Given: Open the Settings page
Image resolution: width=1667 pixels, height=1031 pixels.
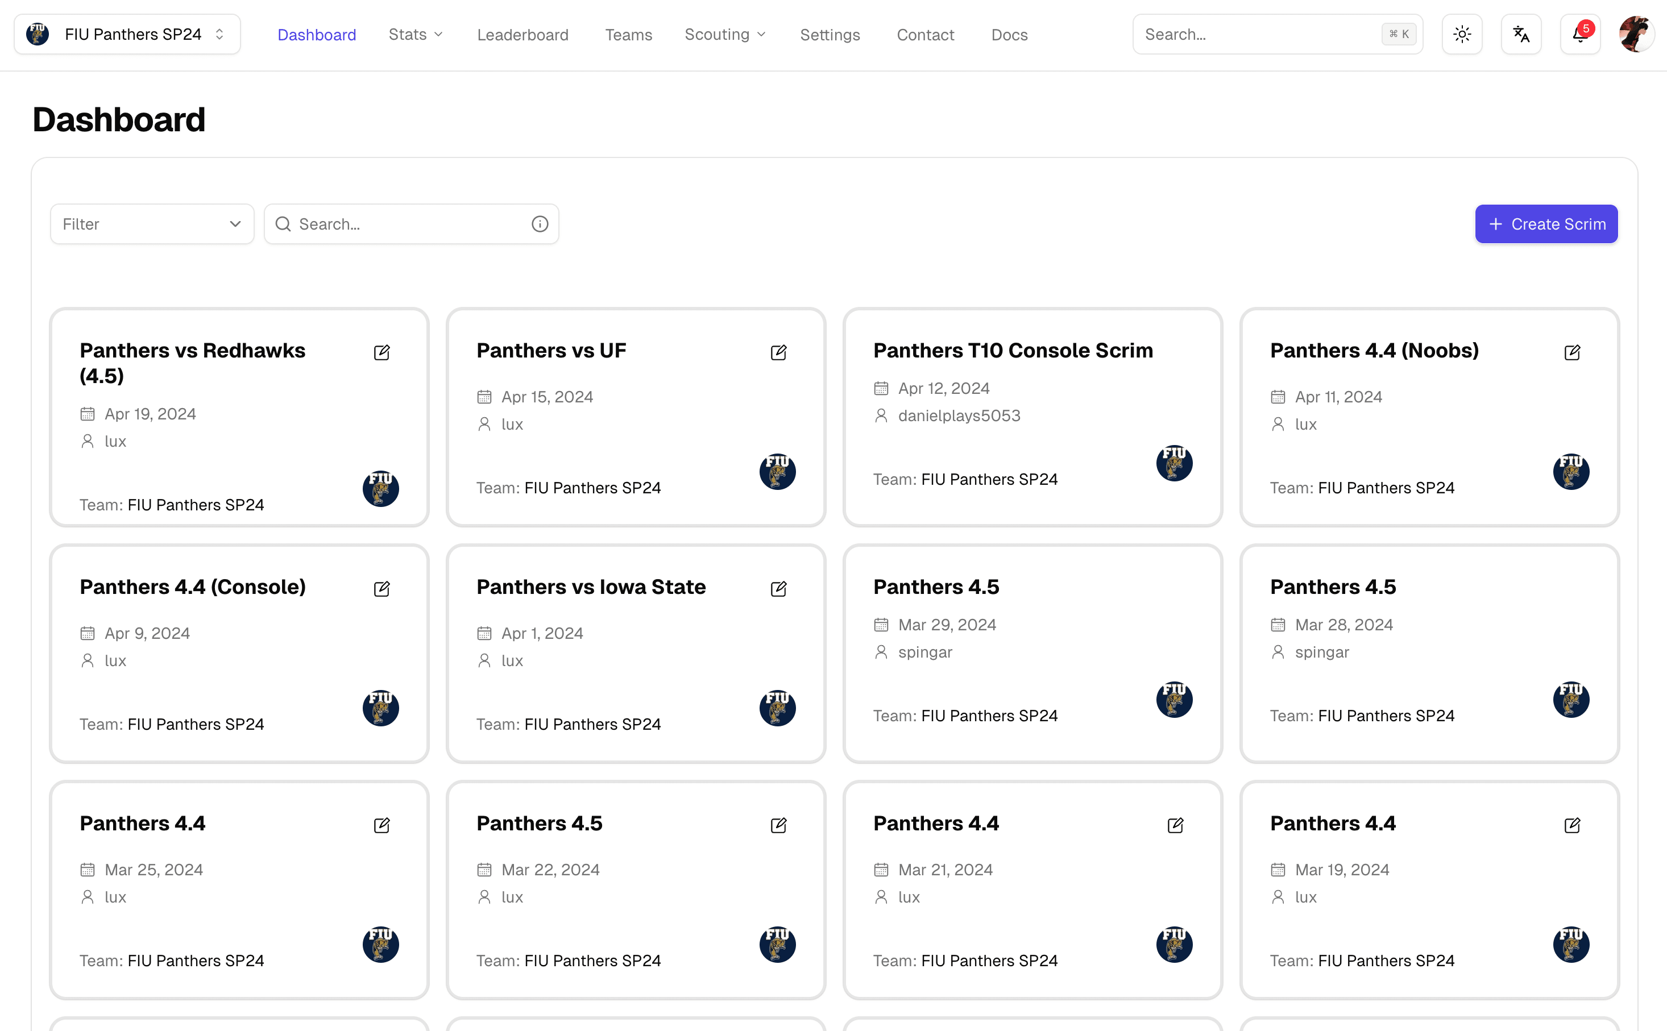Looking at the screenshot, I should pos(830,35).
